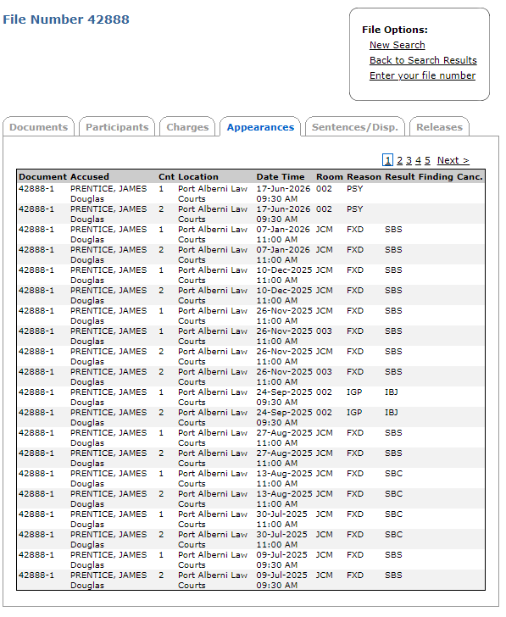
Task: Select room 003 for 26-Nov-2025 count 1
Action: pos(324,331)
